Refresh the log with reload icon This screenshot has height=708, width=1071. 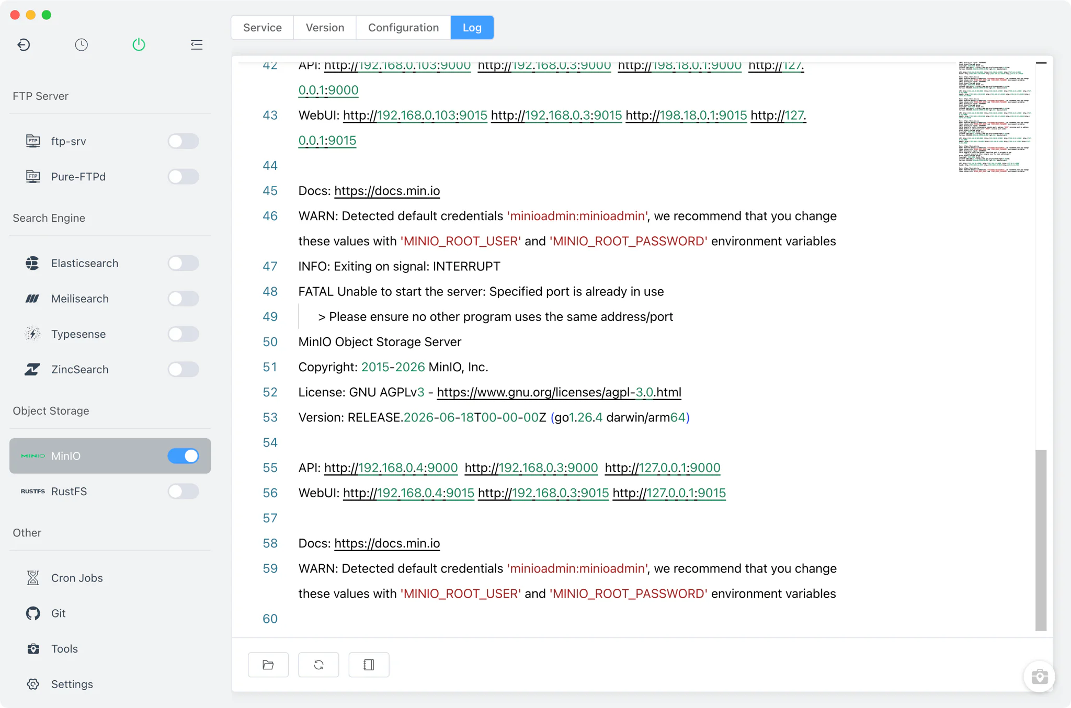[318, 665]
